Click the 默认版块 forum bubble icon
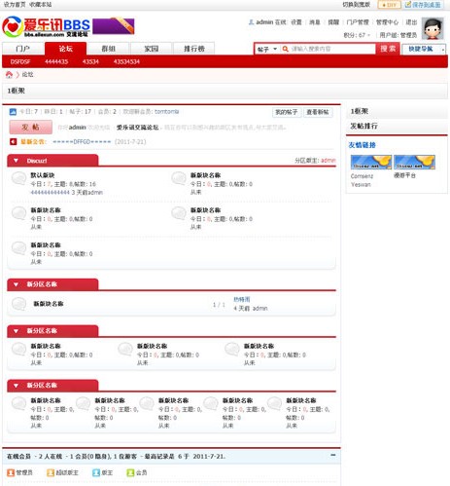Image resolution: width=450 pixels, height=486 pixels. tap(18, 178)
